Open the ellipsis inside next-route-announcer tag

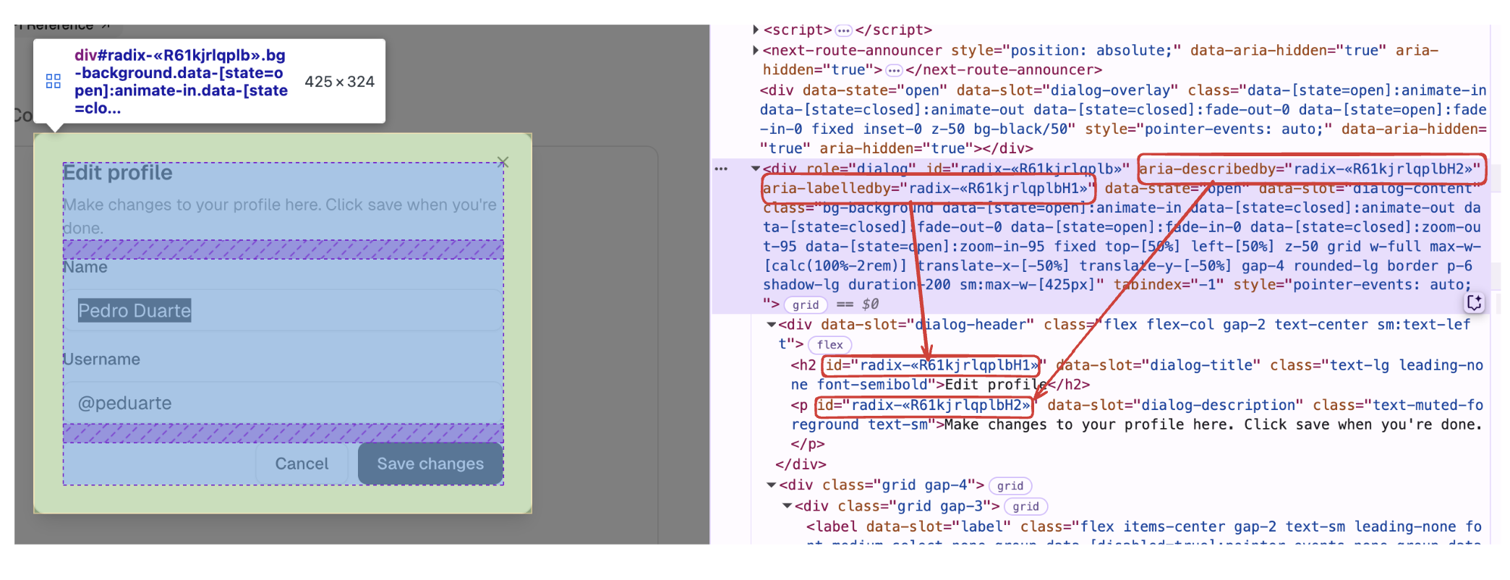(894, 70)
